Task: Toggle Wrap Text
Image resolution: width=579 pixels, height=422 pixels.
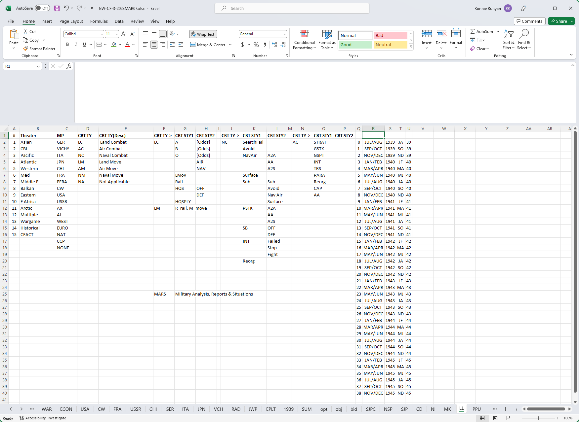Action: 203,34
